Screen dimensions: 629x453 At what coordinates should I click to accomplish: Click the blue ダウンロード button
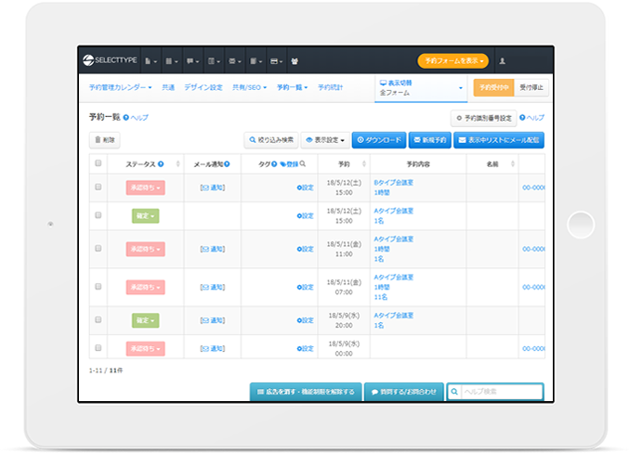coord(379,140)
